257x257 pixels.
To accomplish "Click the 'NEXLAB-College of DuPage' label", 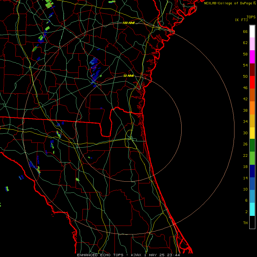I will pyautogui.click(x=228, y=3).
